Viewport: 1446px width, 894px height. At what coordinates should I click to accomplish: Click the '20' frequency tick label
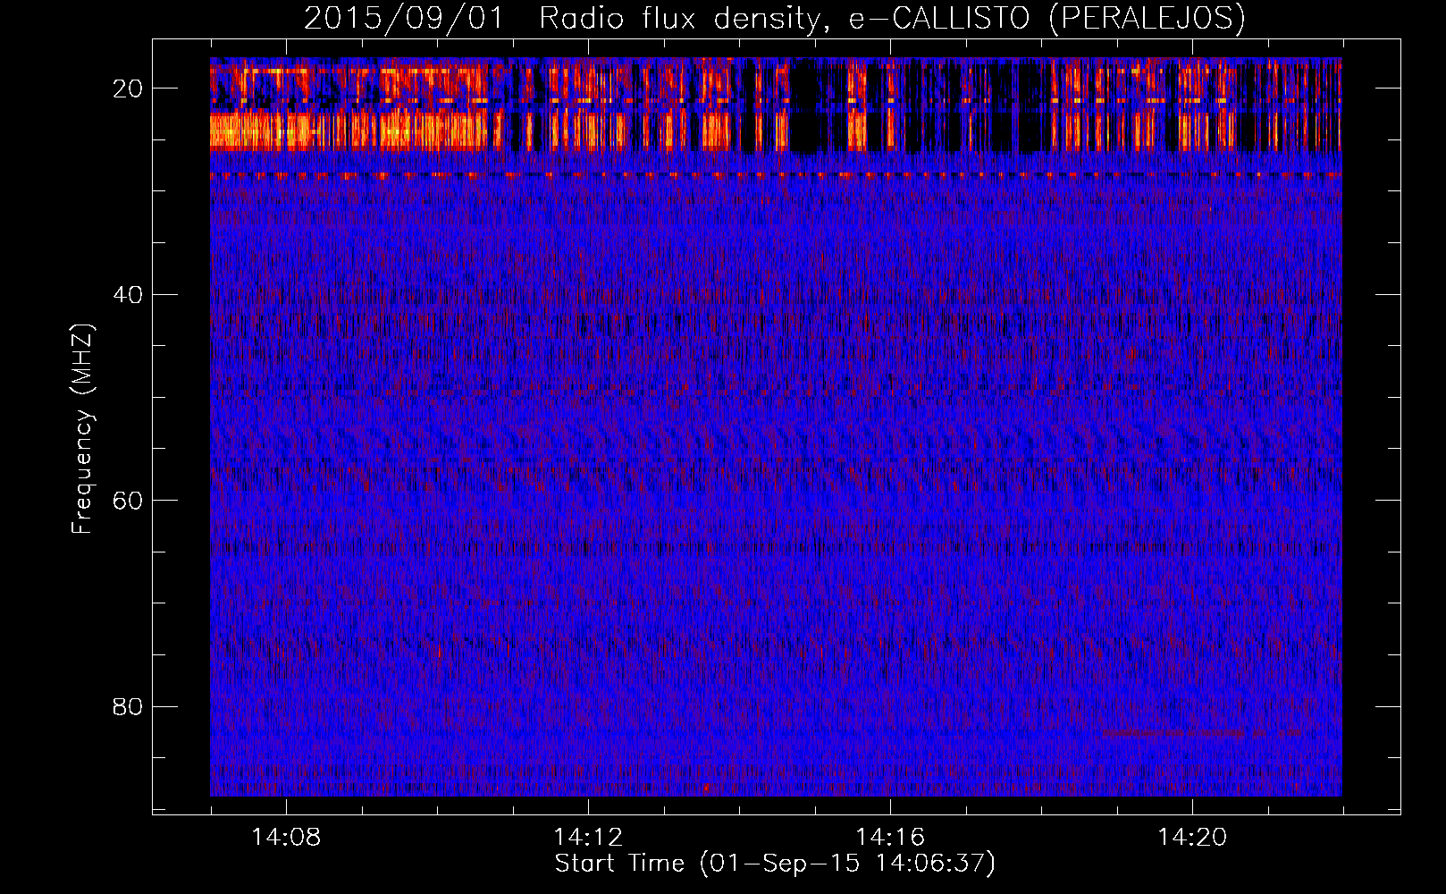coord(128,89)
